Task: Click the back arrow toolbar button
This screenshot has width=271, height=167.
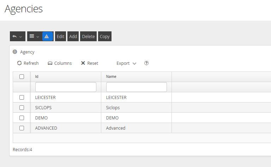Action: click(x=17, y=36)
